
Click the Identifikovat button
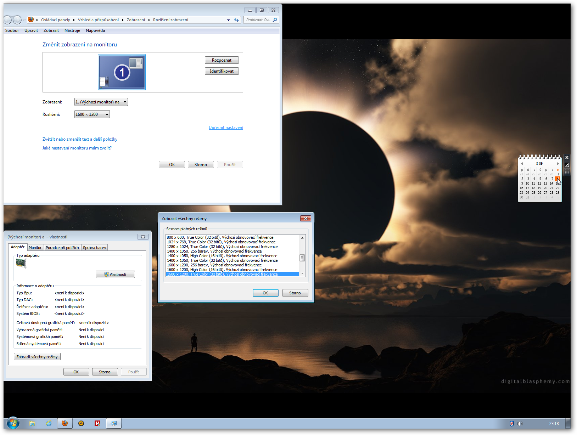click(x=222, y=71)
